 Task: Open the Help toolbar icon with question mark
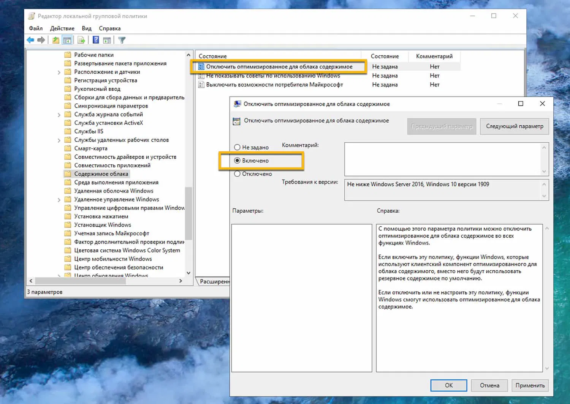(96, 40)
